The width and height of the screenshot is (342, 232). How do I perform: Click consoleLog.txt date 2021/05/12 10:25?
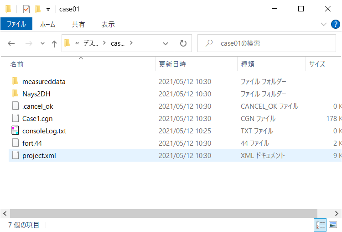(185, 131)
